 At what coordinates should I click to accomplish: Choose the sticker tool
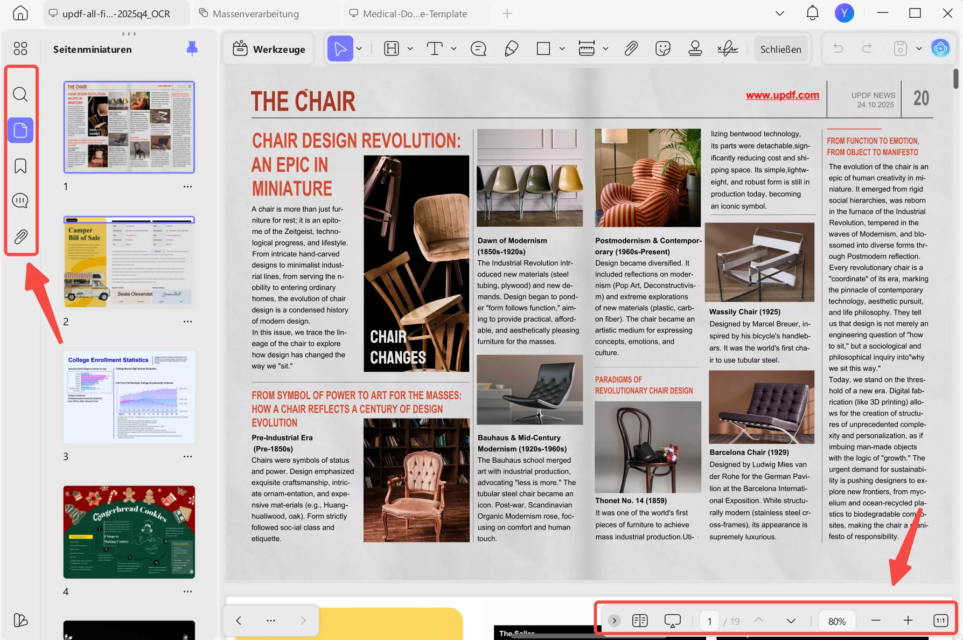click(x=663, y=49)
